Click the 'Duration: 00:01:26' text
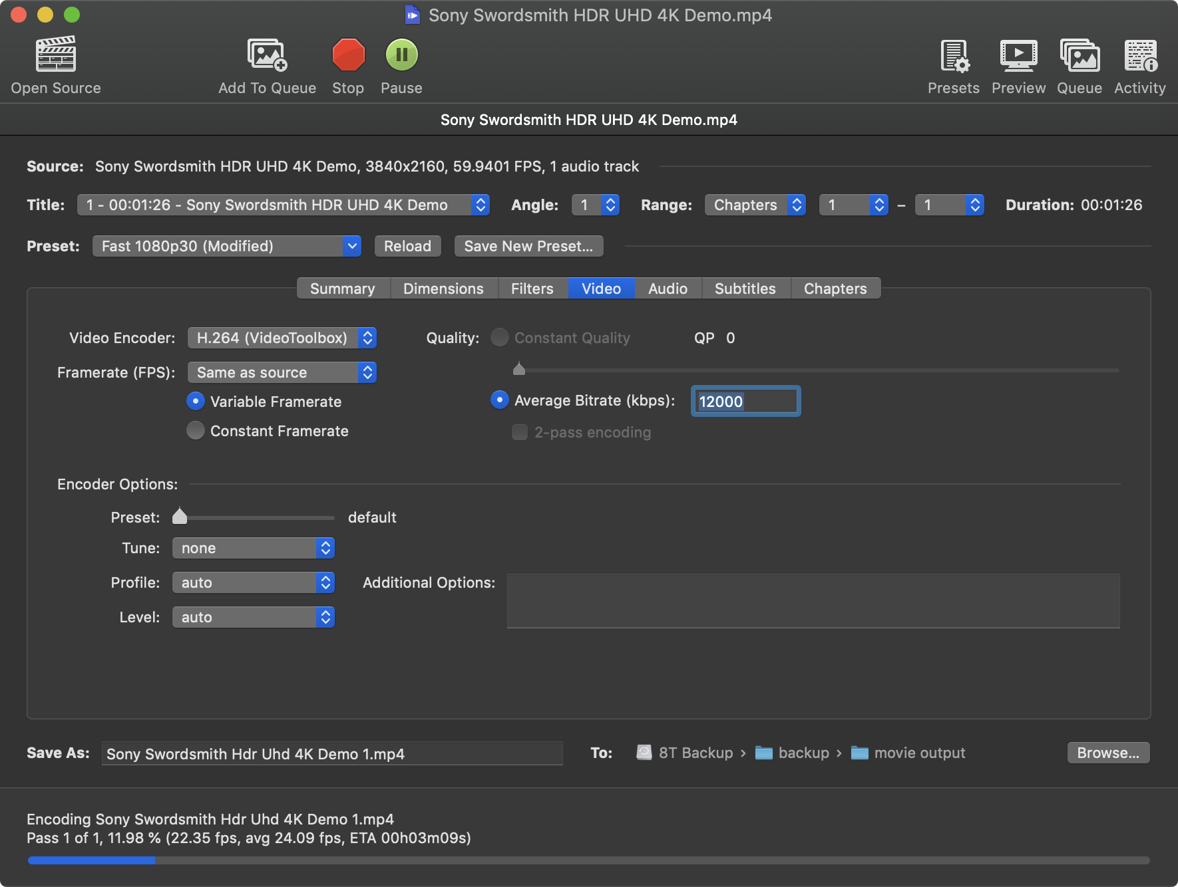The image size is (1178, 887). (1074, 205)
